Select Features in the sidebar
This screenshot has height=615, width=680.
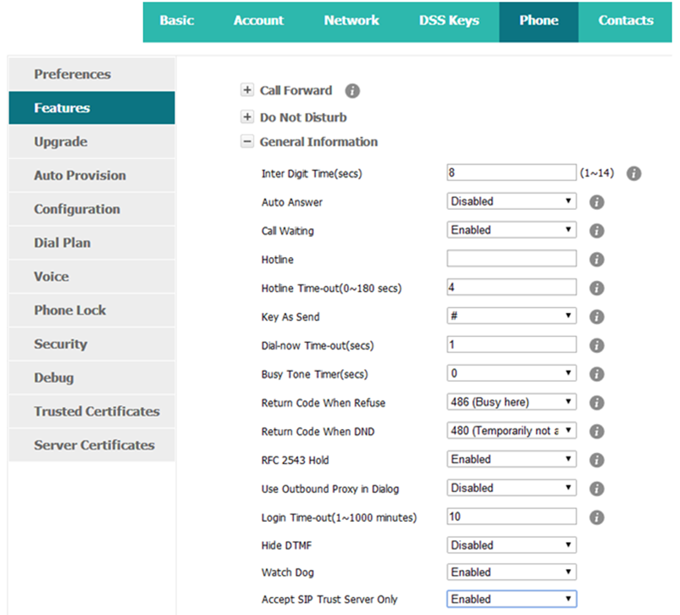(92, 108)
